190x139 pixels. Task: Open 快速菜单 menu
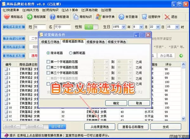(x=11, y=10)
